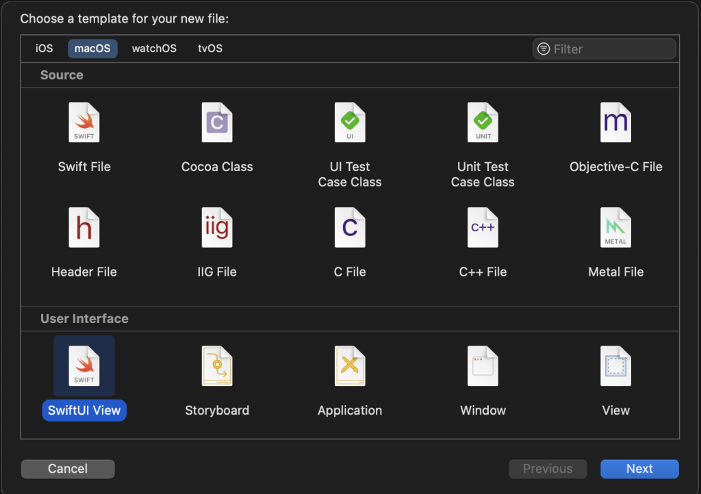Image resolution: width=701 pixels, height=494 pixels.
Task: Select the Swift File template icon
Action: 84,122
